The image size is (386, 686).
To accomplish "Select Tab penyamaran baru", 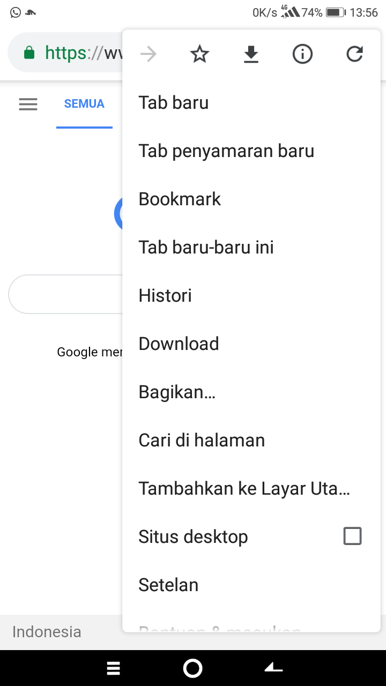I will coord(226,151).
